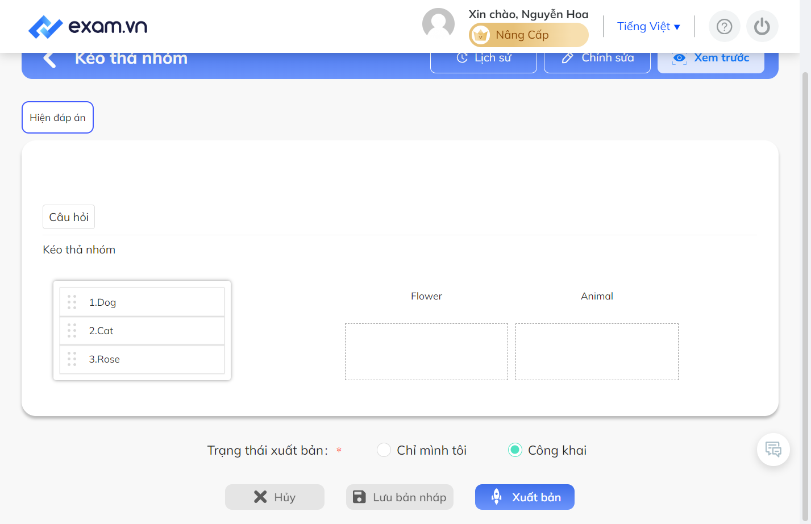Click the greeting Xin chào, Nguyễn Hoa
This screenshot has width=811, height=524.
(x=529, y=14)
